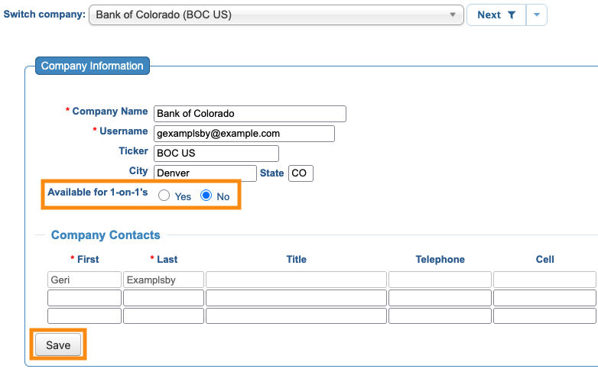Click into the Username field
The height and width of the screenshot is (385, 598).
click(244, 134)
